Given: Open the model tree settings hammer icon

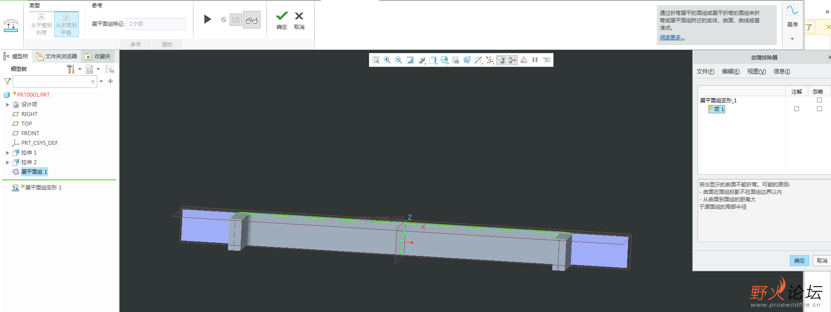Looking at the screenshot, I should coord(70,69).
